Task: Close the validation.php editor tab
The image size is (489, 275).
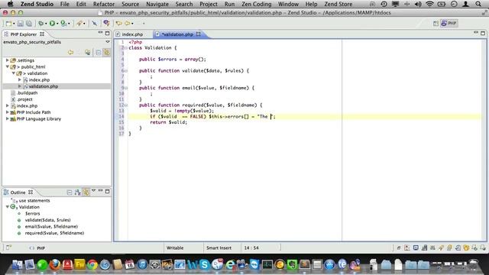Action: 199,34
